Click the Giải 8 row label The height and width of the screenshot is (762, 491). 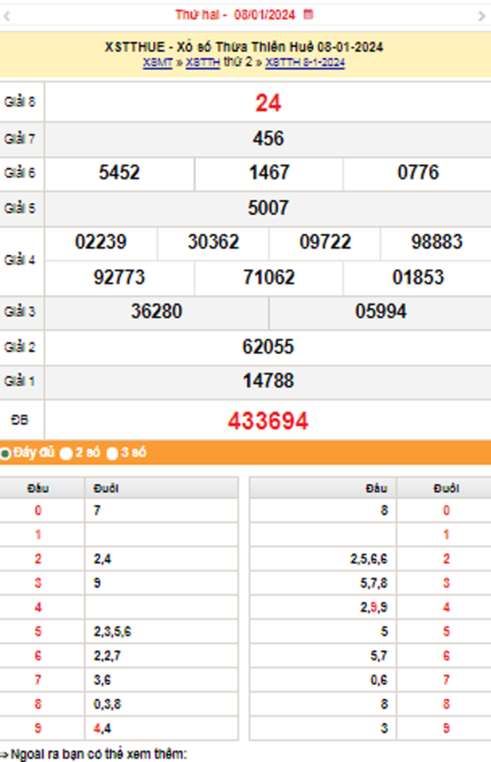[20, 102]
